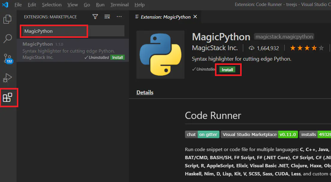Open the File menu
331x182 pixels.
click(x=18, y=5)
